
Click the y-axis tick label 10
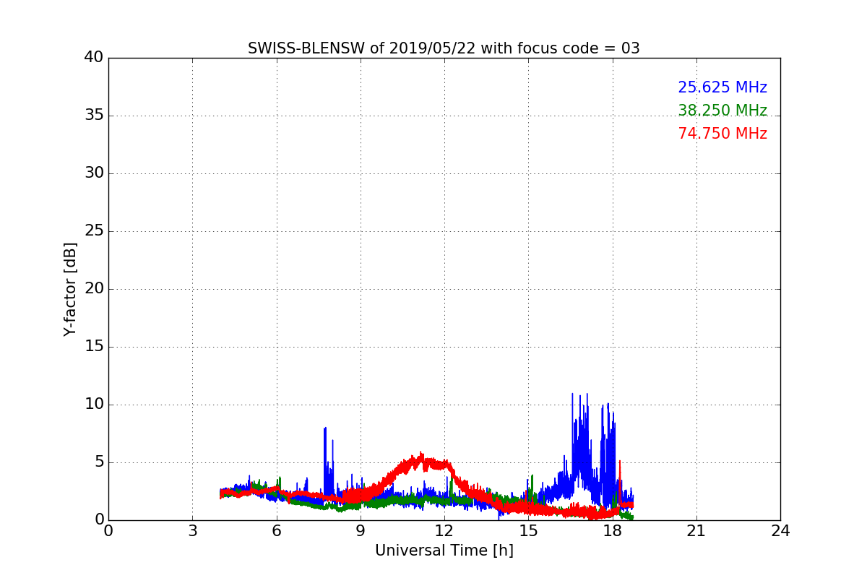click(93, 405)
